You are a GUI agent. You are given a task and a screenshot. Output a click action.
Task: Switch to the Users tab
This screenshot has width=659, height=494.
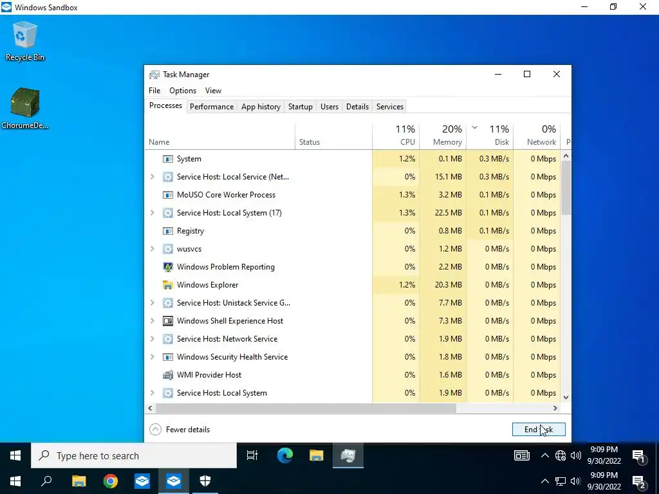pyautogui.click(x=329, y=107)
